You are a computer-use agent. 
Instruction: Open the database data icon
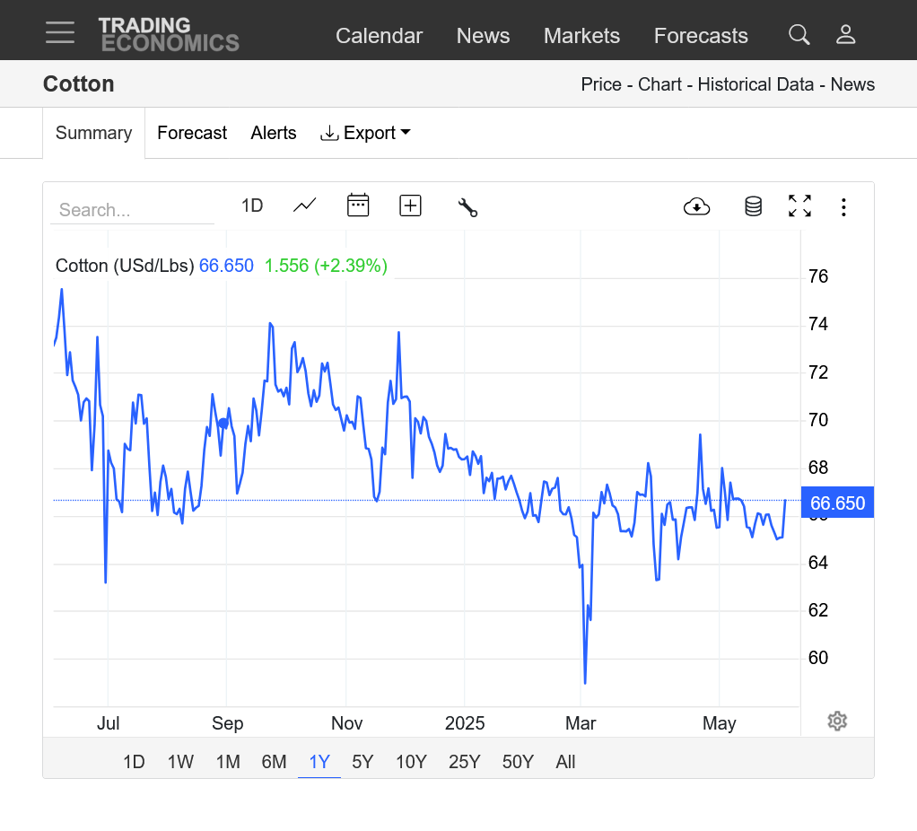pyautogui.click(x=754, y=206)
